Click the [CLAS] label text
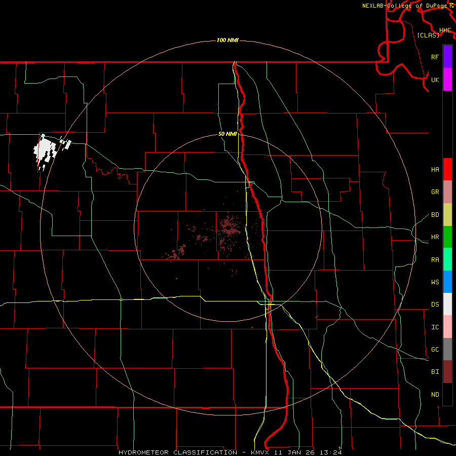 click(x=428, y=35)
